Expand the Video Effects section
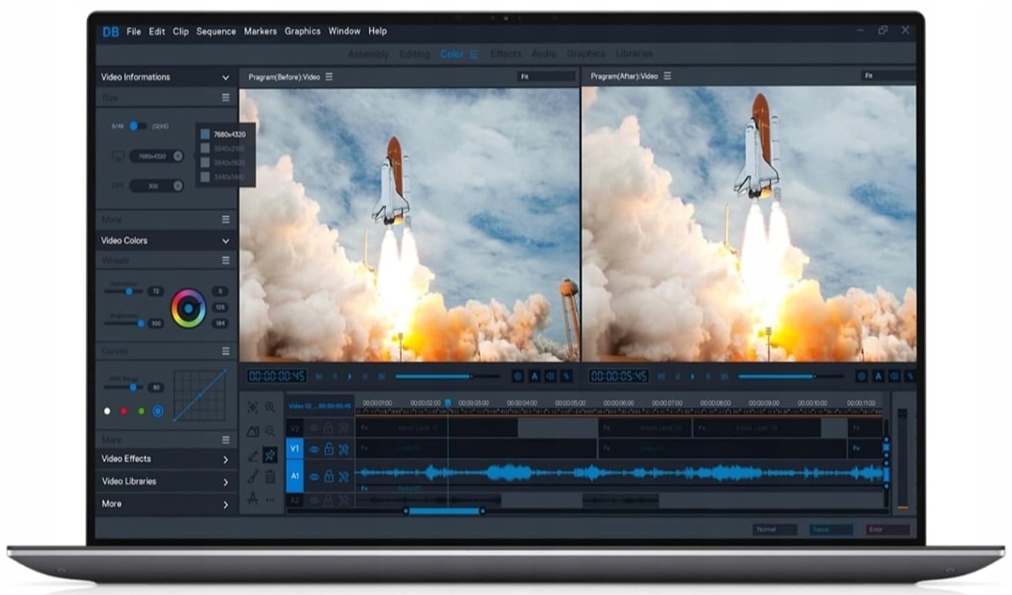The width and height of the screenshot is (1012, 595). point(226,459)
